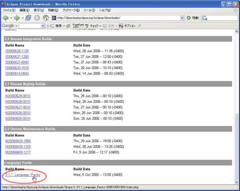This screenshot has width=240, height=191.
Task: Expand the address bar URL history dropdown
Action: pyautogui.click(x=182, y=18)
